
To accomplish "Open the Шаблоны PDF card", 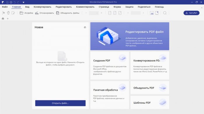I will [x=150, y=102].
